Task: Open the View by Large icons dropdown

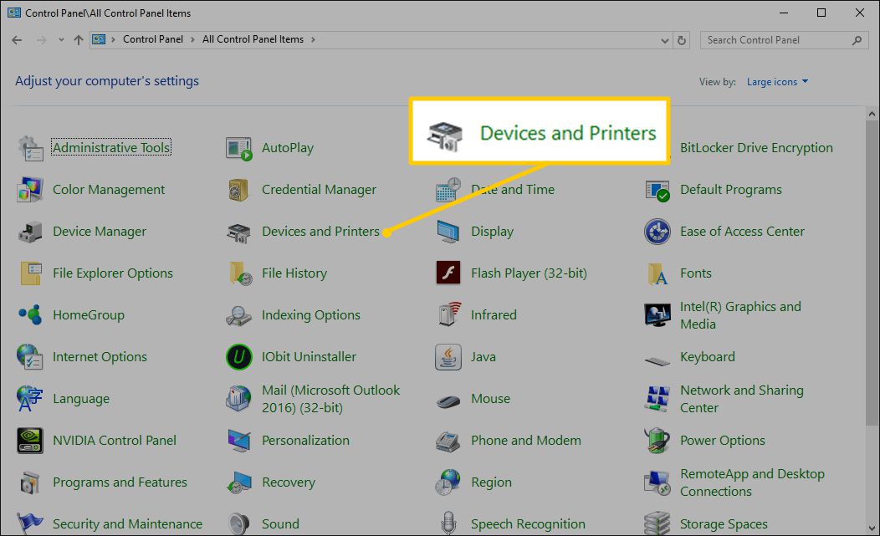Action: pyautogui.click(x=777, y=82)
